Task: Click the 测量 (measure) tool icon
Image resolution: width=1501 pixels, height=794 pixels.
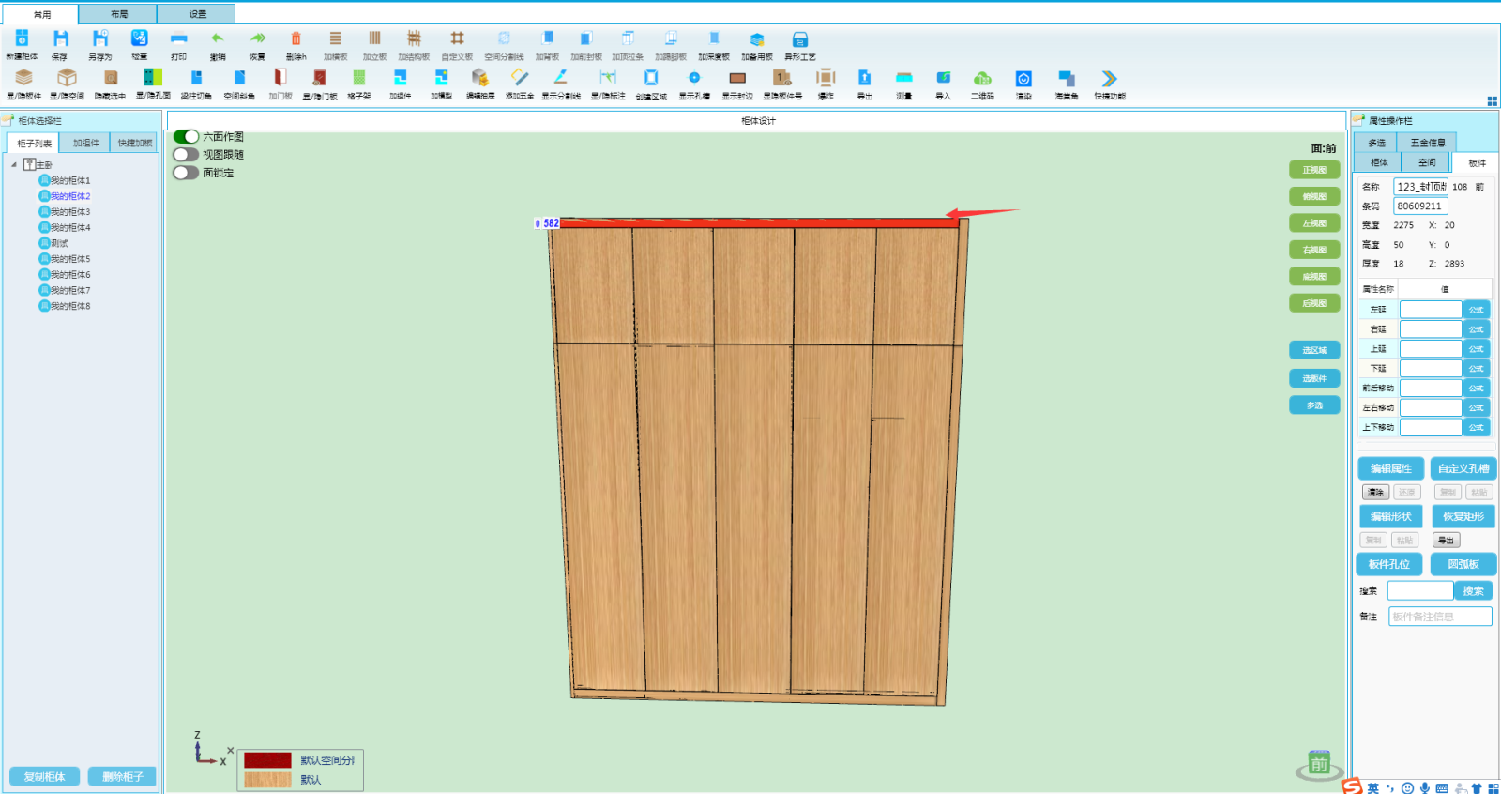Action: coord(903,79)
